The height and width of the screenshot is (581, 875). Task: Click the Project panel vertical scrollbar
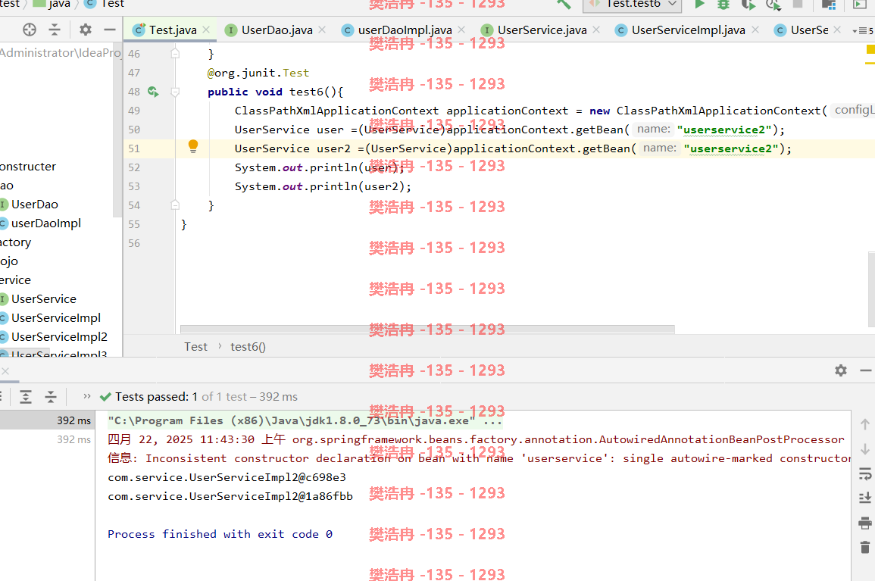[117, 130]
